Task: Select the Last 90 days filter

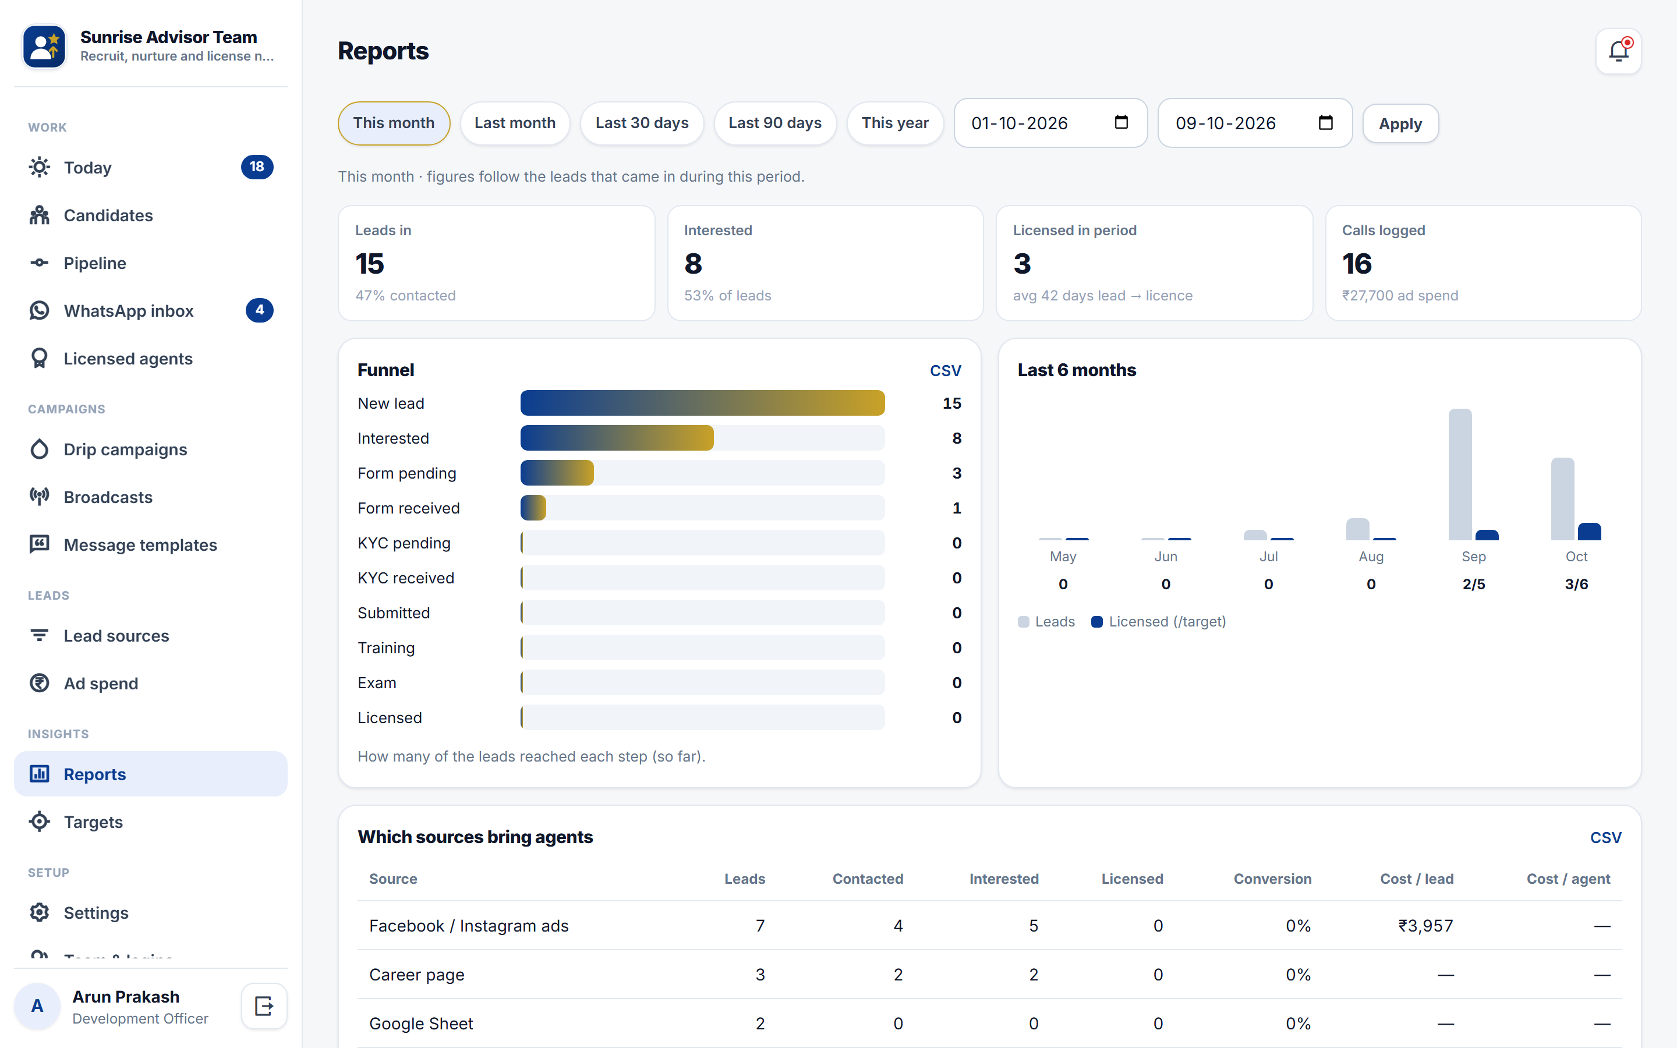Action: pyautogui.click(x=775, y=123)
